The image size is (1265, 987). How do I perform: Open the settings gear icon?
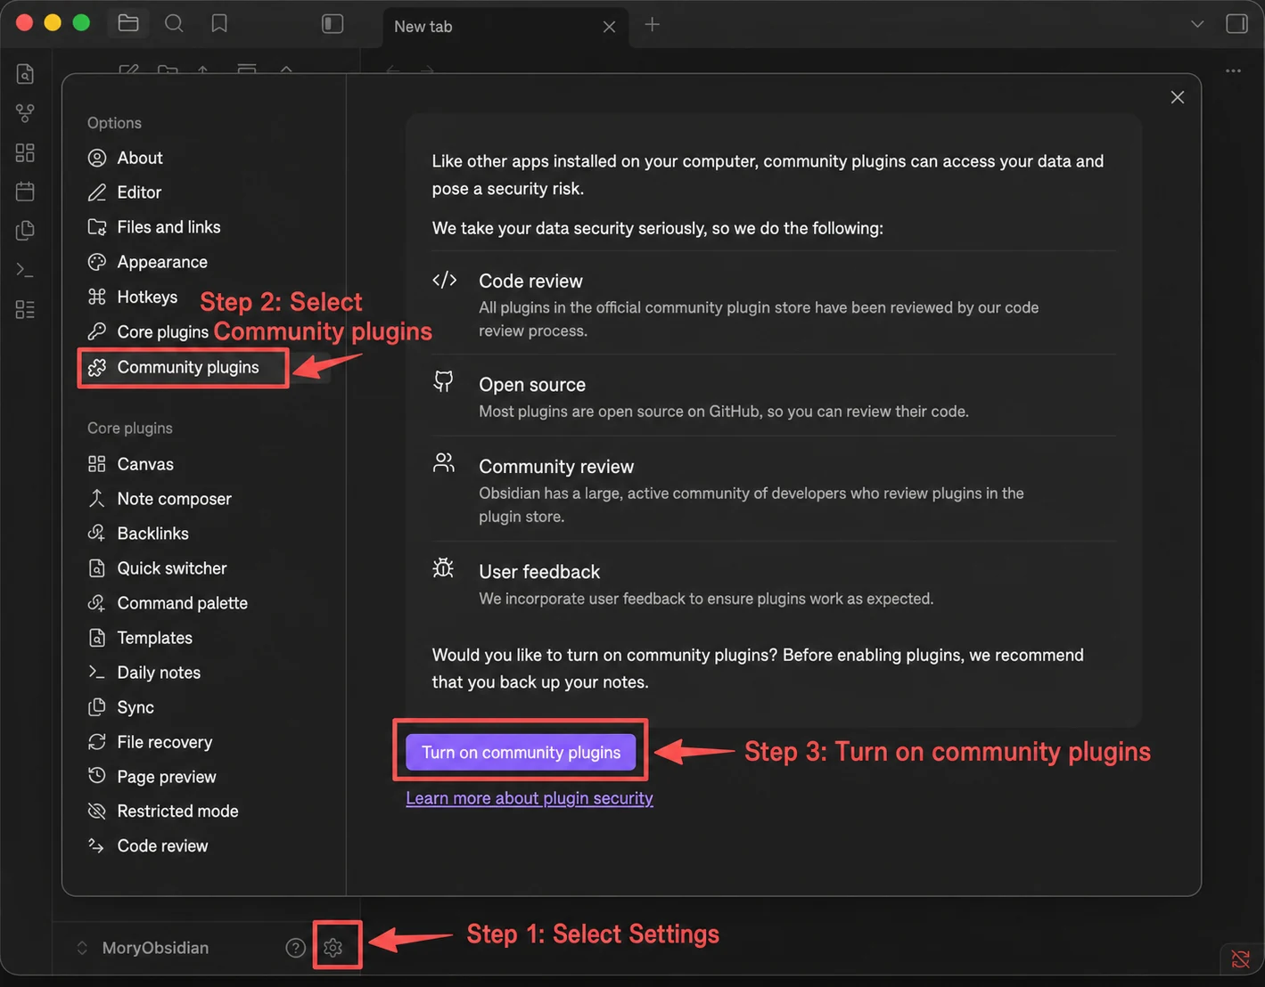(333, 948)
